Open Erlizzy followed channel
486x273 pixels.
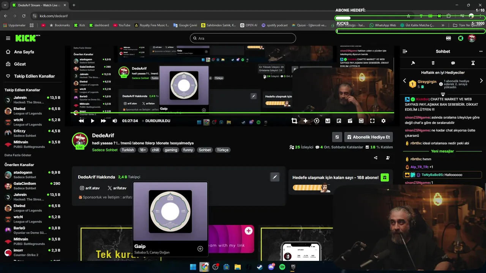coord(32,133)
